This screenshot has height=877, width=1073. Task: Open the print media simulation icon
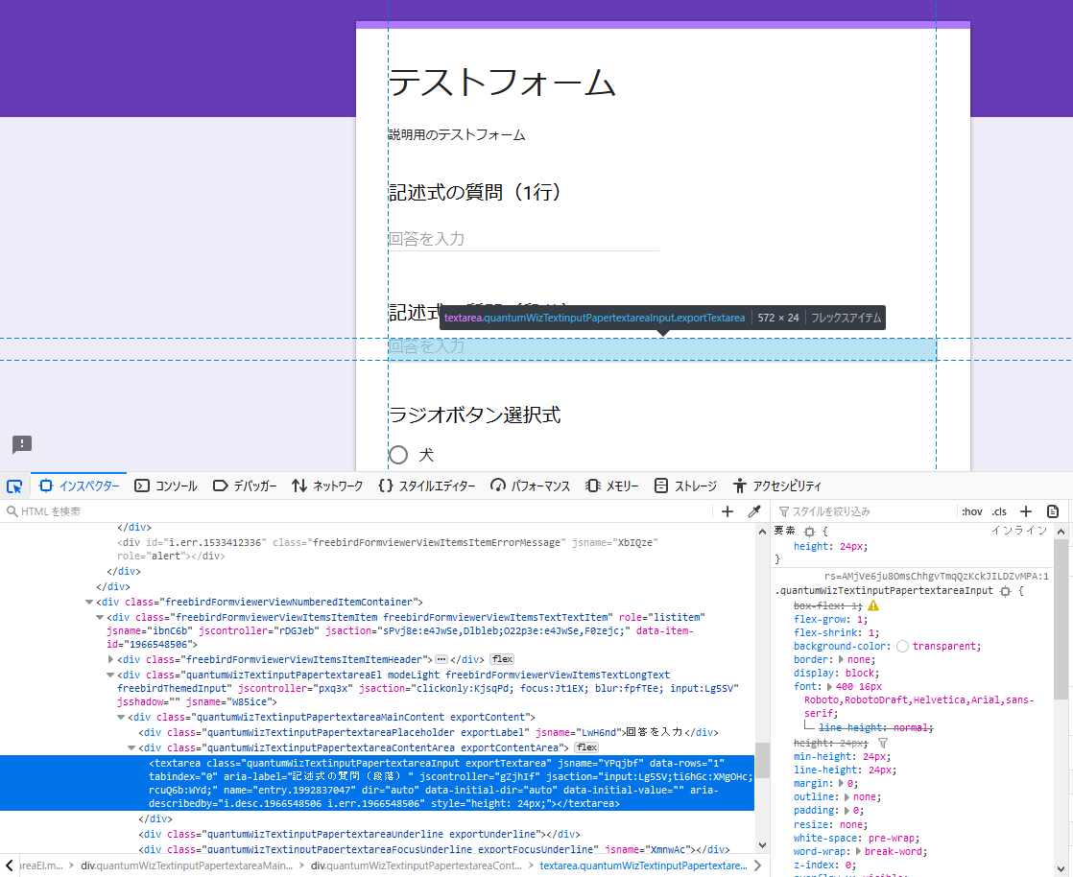(1053, 510)
